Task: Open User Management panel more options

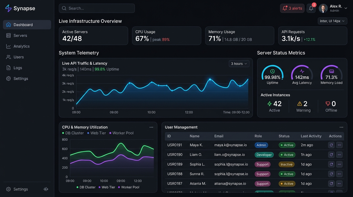Action: 341,127
